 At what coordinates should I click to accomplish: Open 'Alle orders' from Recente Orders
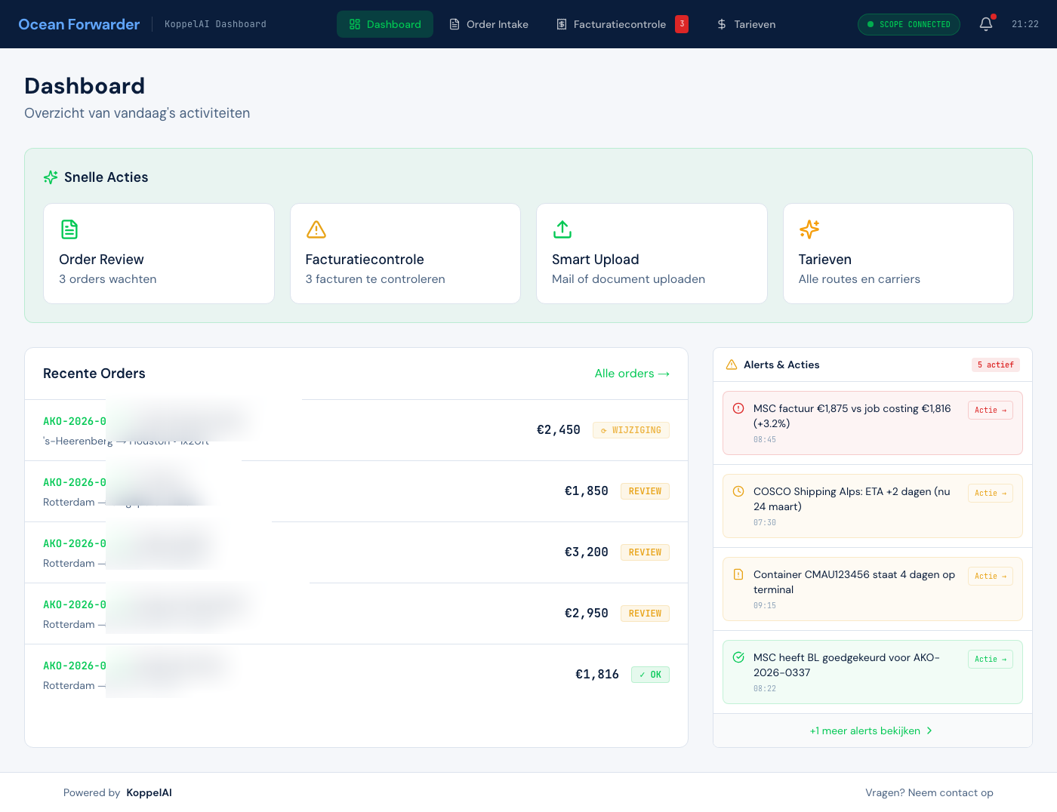click(x=632, y=374)
